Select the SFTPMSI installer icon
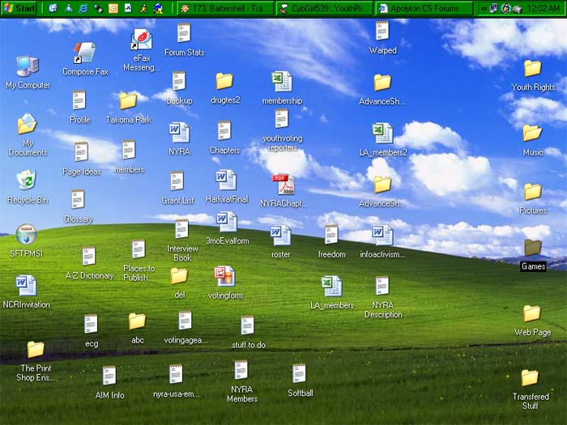Screen dimensions: 567x425 pos(26,235)
